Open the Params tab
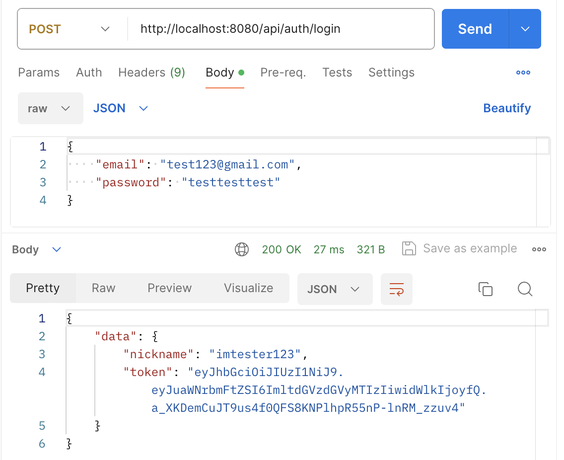This screenshot has height=460, width=564. tap(39, 73)
